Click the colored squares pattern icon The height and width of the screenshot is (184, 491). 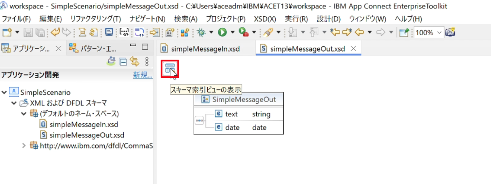click(x=185, y=32)
